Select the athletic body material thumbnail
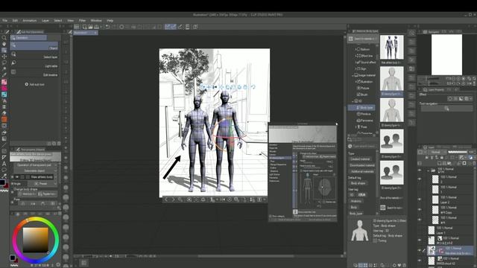Viewport: 477px width, 268px height. coord(392,47)
